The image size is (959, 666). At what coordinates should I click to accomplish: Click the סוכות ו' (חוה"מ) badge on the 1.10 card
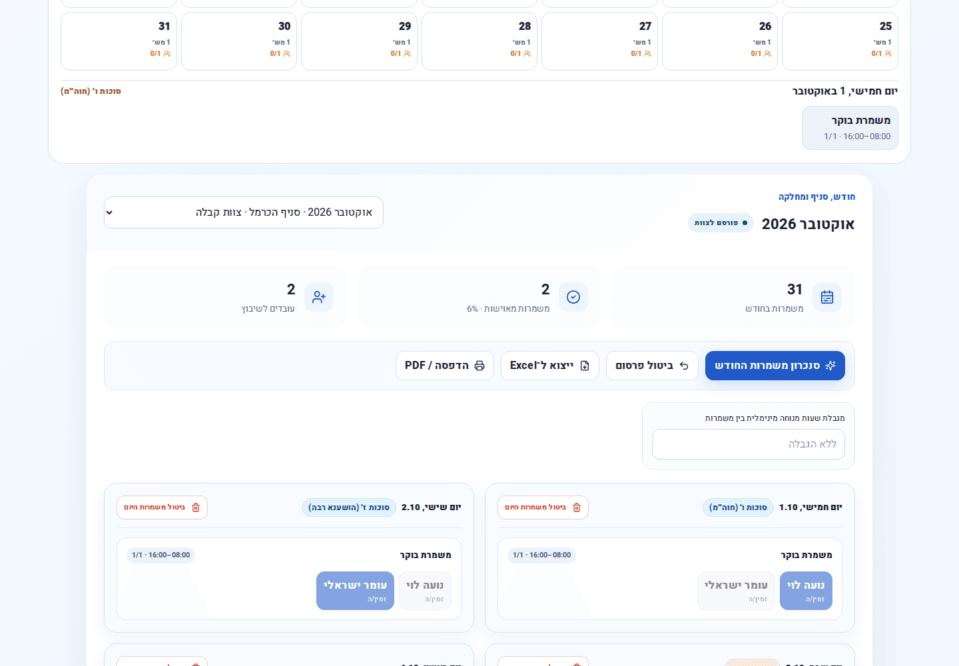pos(738,507)
